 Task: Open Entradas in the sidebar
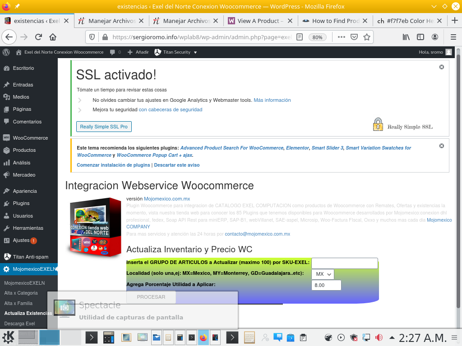point(23,85)
